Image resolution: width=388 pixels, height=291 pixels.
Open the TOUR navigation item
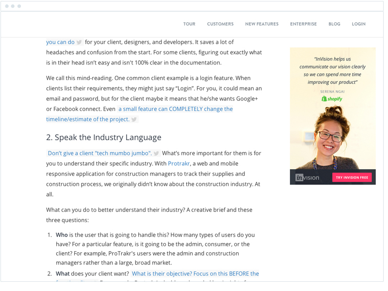189,24
